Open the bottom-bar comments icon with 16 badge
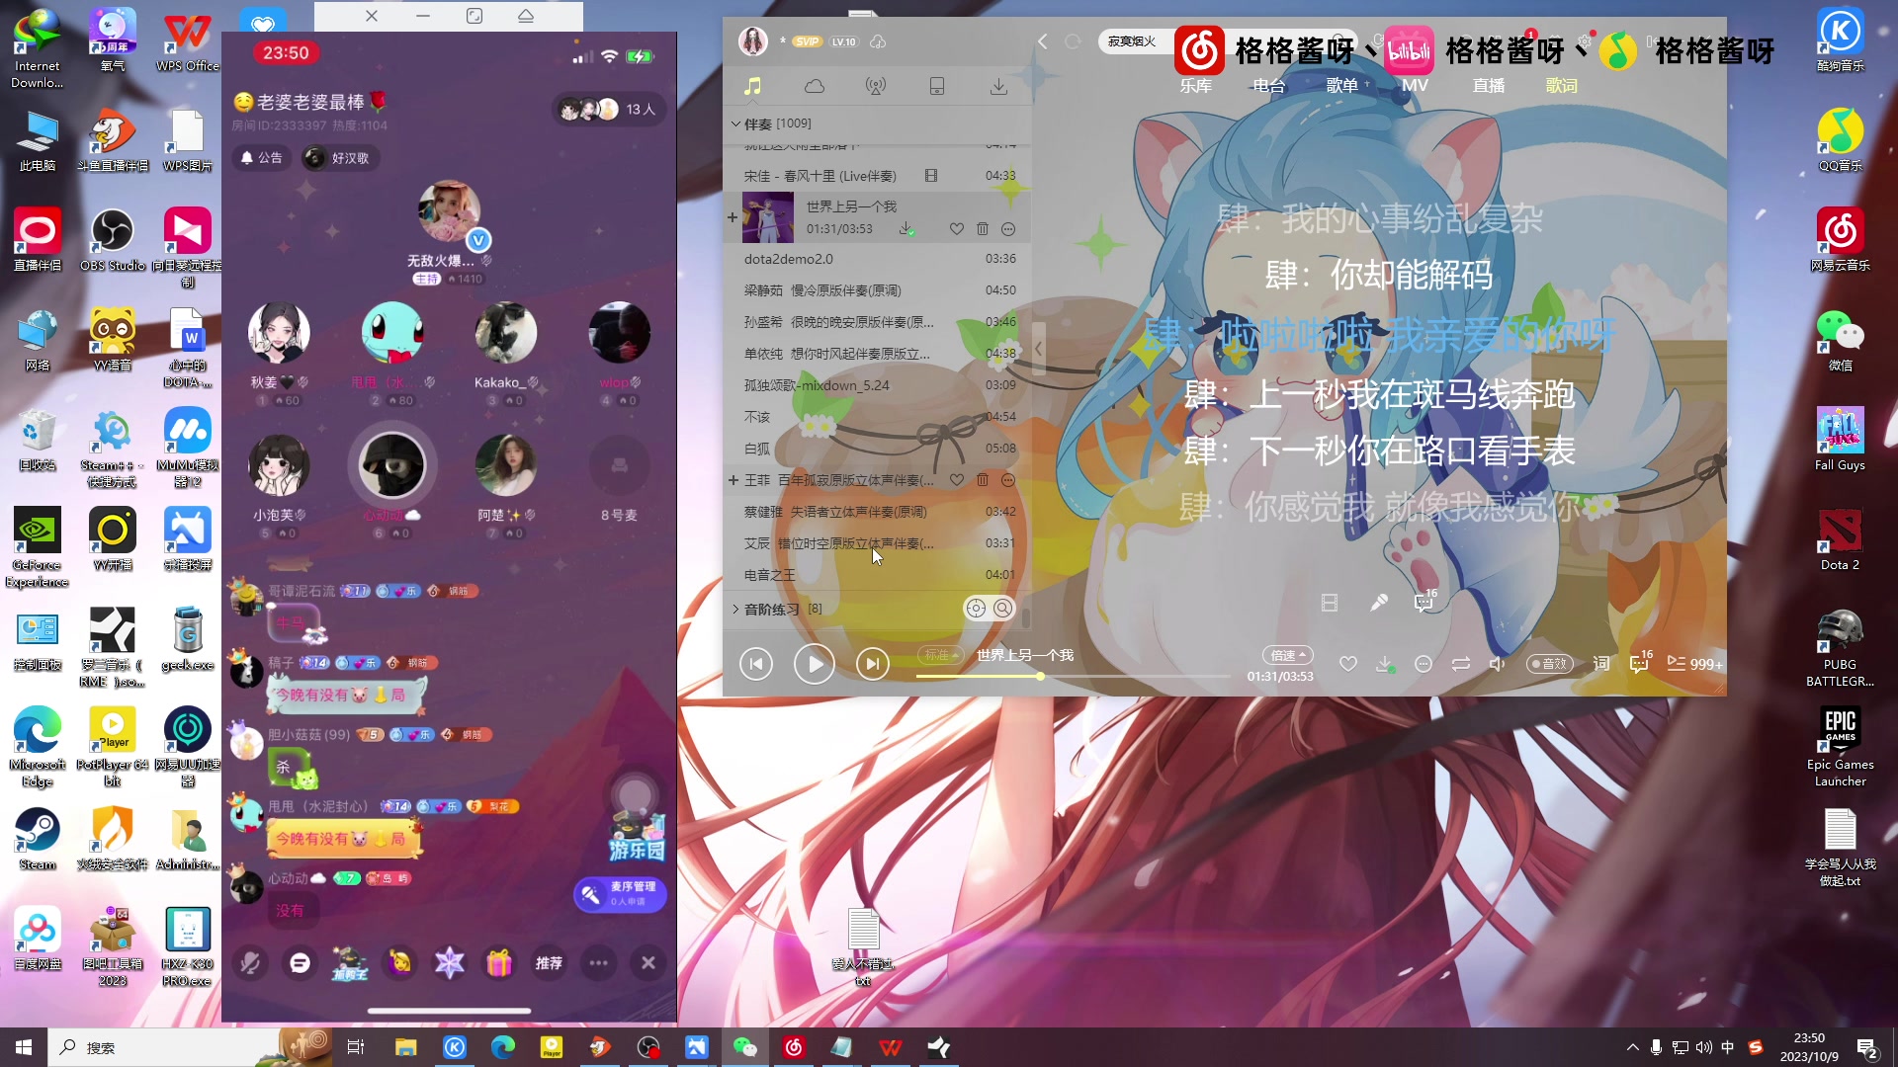This screenshot has height=1067, width=1898. point(1639,663)
